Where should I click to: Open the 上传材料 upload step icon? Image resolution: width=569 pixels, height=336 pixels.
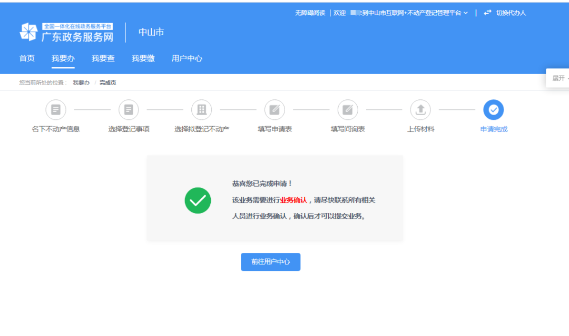420,109
